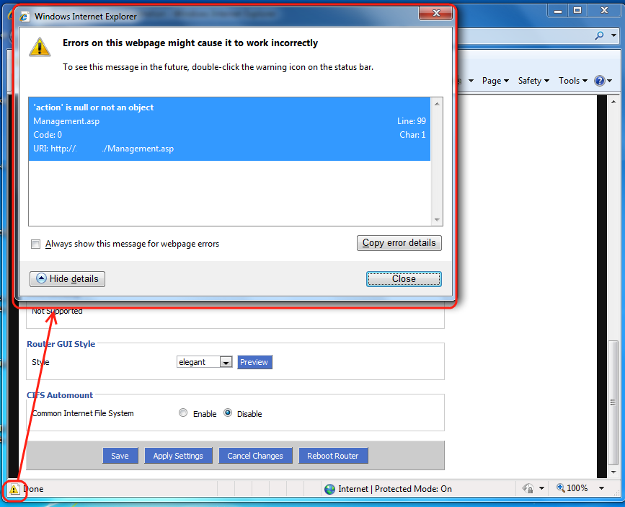625x507 pixels.
Task: Click the browser page scroll down arrow
Action: click(613, 472)
